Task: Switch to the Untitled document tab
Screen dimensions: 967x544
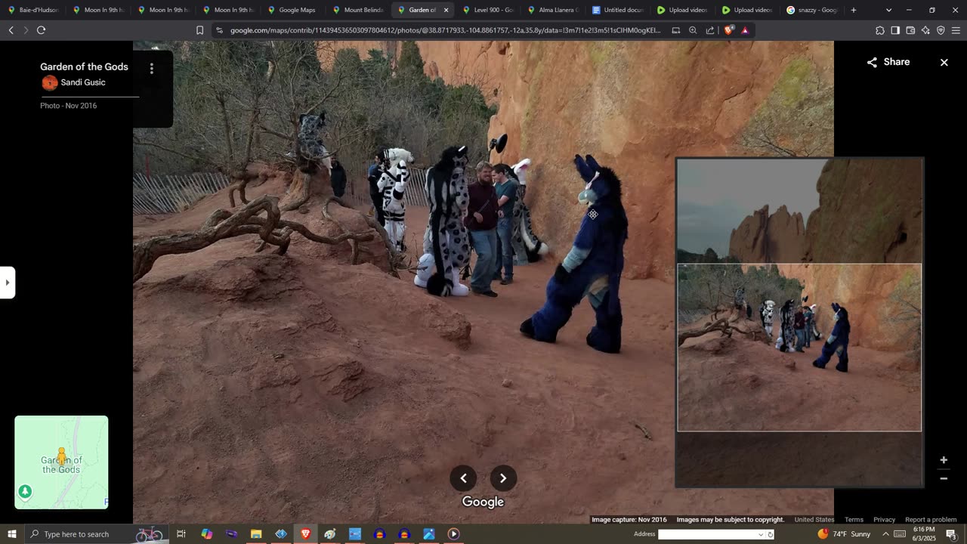Action: [x=616, y=10]
